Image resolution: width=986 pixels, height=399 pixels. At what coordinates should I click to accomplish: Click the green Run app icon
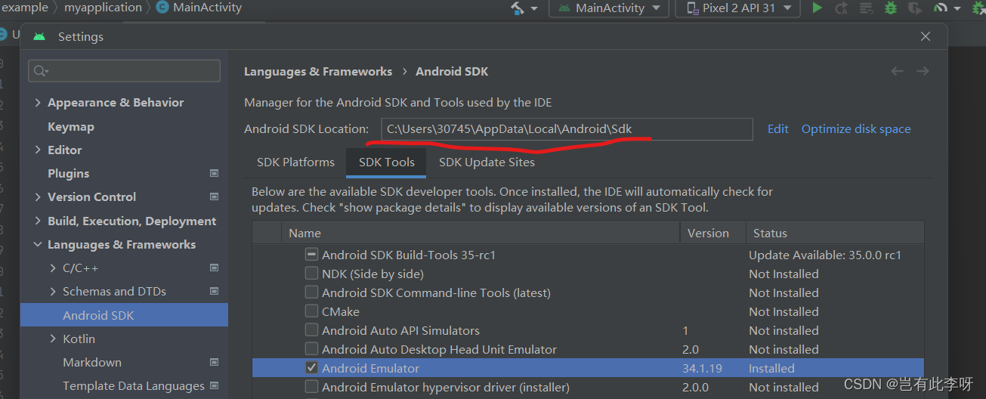point(817,8)
